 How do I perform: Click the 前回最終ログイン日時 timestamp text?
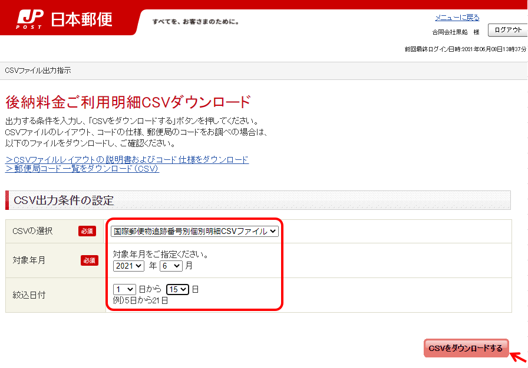click(466, 49)
